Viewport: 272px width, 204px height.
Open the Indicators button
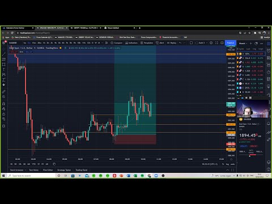131,43
